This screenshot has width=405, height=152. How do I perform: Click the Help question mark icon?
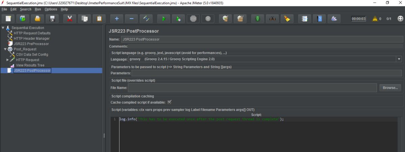[319, 19]
